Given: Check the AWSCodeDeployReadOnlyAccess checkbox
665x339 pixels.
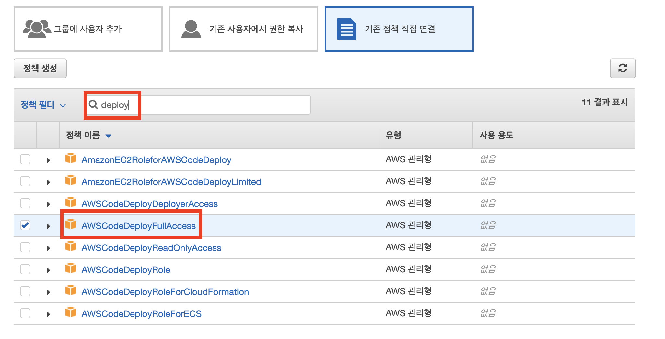Looking at the screenshot, I should coord(25,247).
